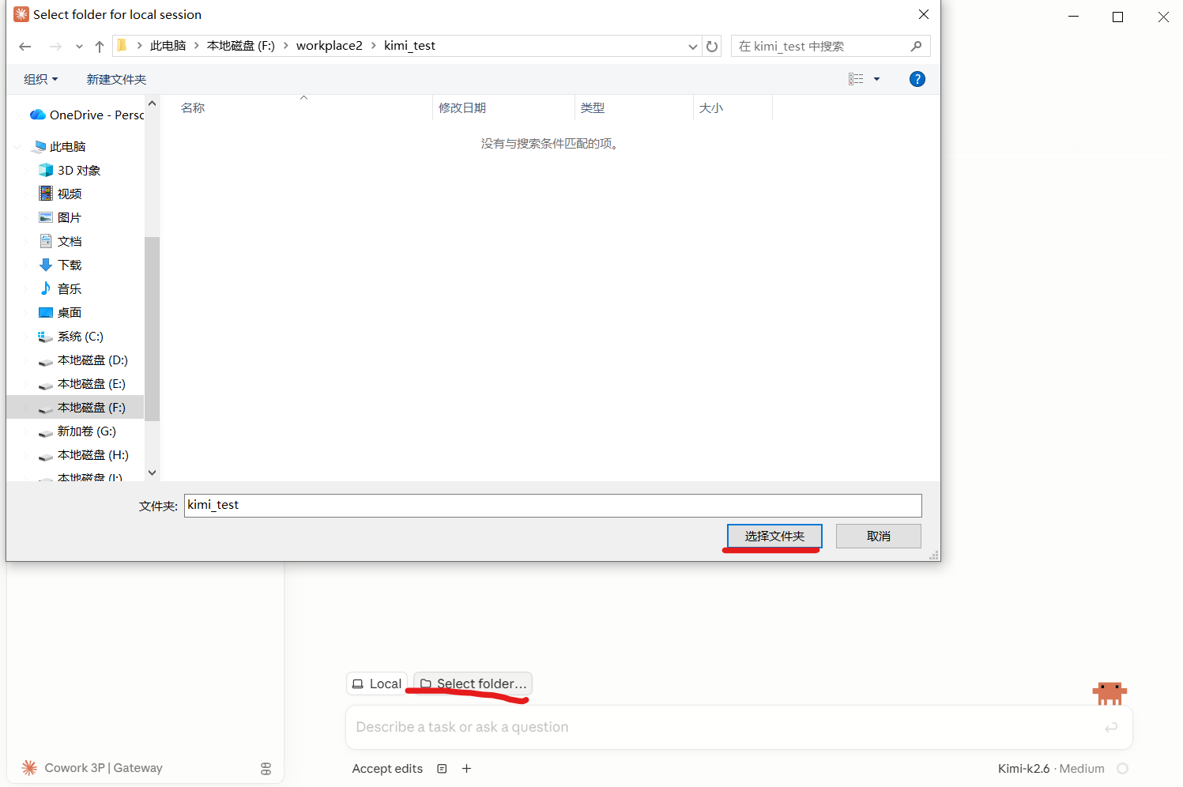Open more view options dropdown
This screenshot has width=1183, height=787.
[876, 79]
